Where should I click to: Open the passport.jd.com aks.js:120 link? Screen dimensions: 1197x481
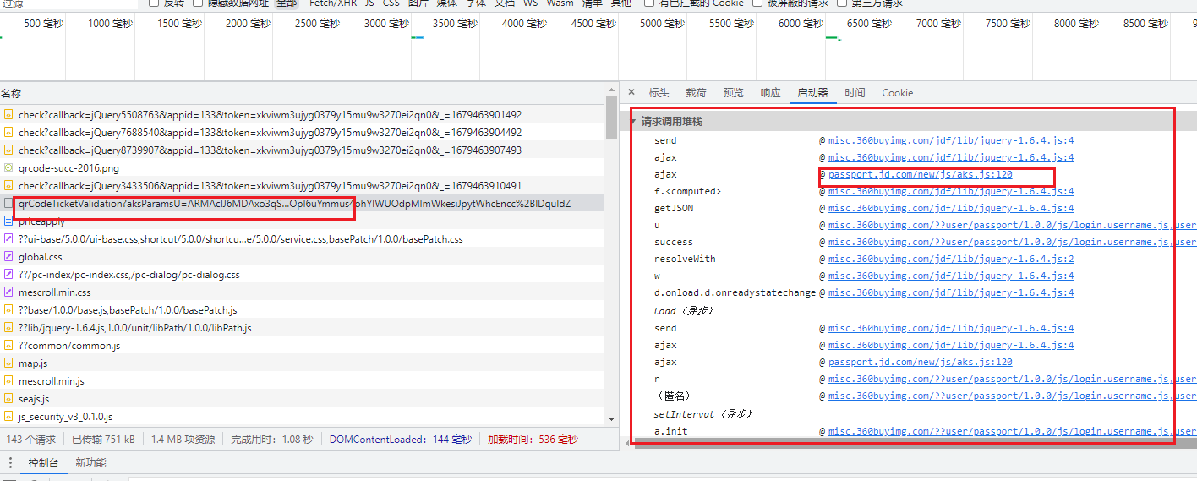coord(920,175)
